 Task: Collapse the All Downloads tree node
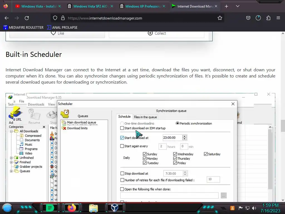[x=11, y=131]
